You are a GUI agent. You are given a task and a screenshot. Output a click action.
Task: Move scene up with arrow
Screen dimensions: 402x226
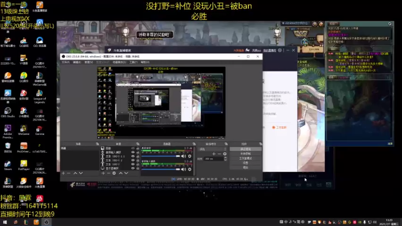pyautogui.click(x=75, y=173)
